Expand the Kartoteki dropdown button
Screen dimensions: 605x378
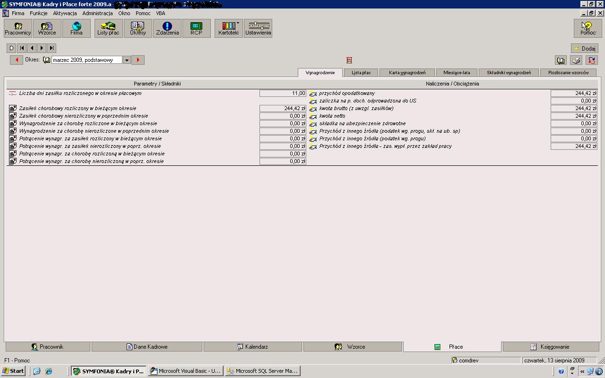click(x=238, y=23)
